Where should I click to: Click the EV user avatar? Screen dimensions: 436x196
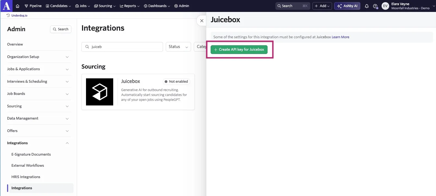click(x=385, y=6)
